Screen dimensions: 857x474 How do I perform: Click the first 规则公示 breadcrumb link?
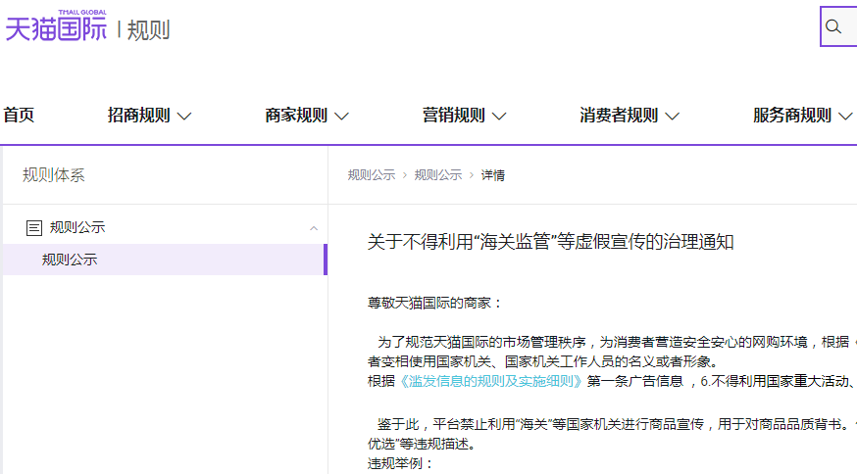pos(372,175)
